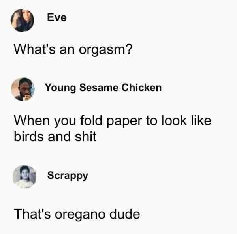Click the line "When you fold paper to look like"
The width and height of the screenshot is (237, 234).
[x=113, y=121]
